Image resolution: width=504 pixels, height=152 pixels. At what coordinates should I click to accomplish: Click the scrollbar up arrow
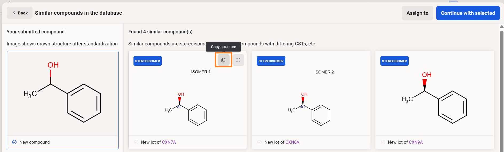502,27
